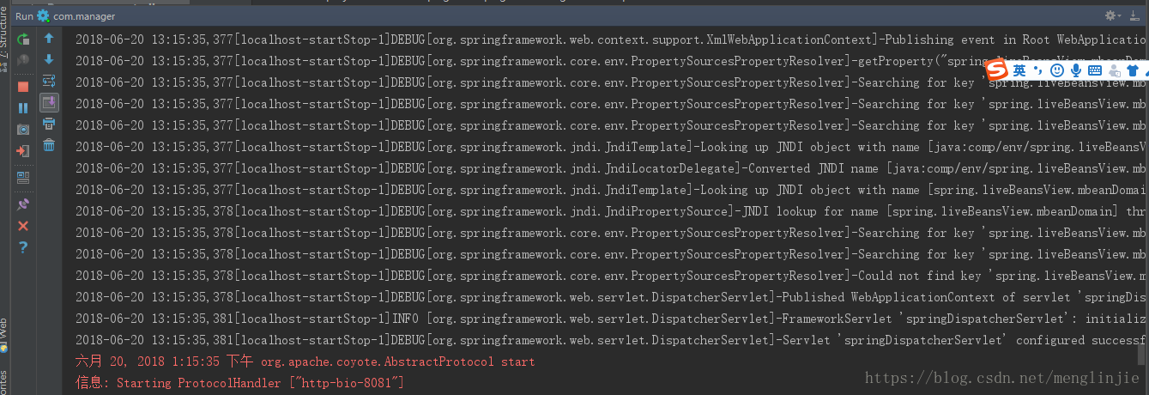Pin the Run tab

pyautogui.click(x=23, y=204)
